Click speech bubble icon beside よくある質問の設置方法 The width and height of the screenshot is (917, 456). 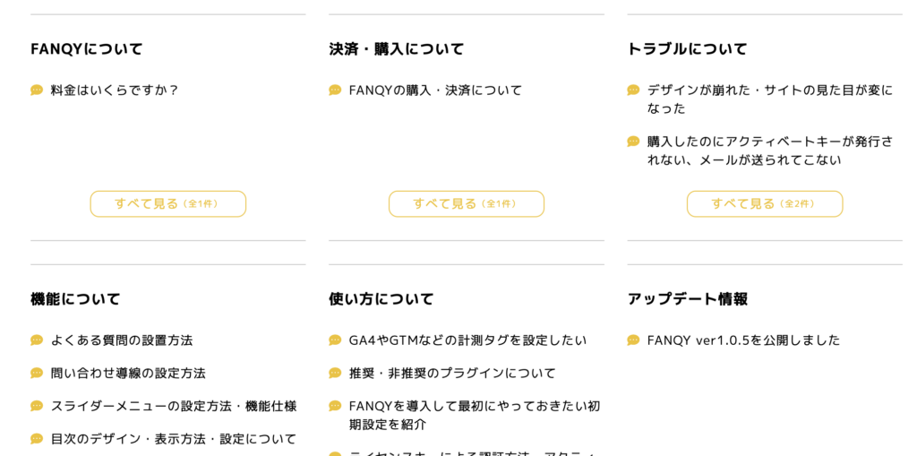[x=37, y=340]
